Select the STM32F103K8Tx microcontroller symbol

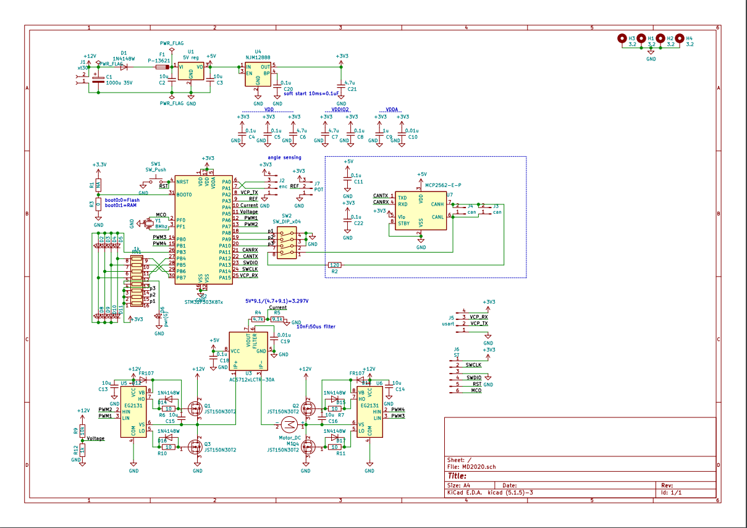(x=203, y=228)
